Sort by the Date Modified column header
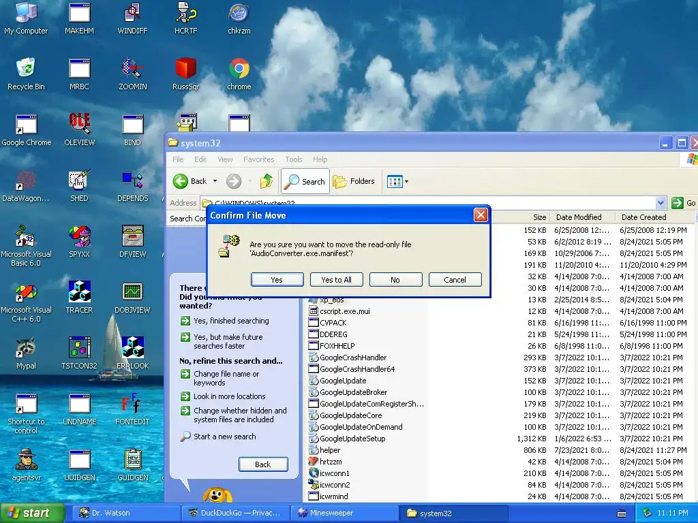The width and height of the screenshot is (698, 523). (582, 217)
